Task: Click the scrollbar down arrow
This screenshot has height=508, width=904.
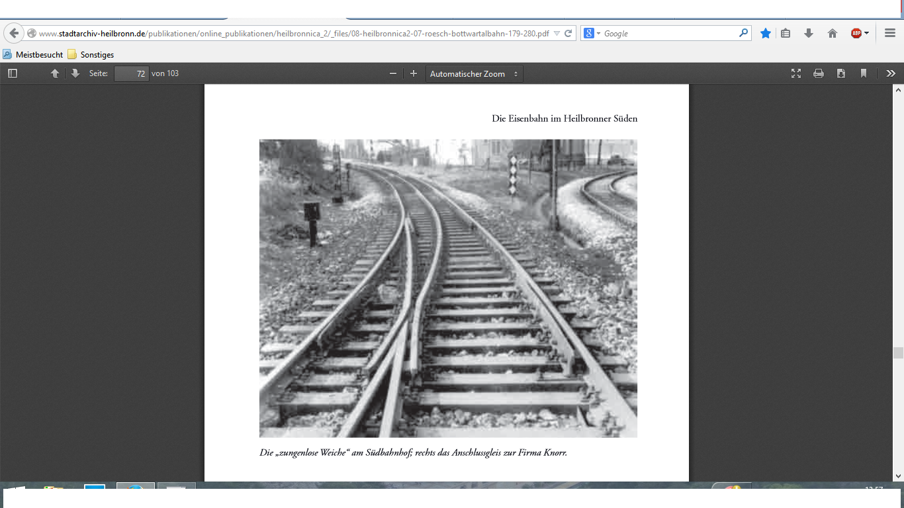Action: pos(898,475)
